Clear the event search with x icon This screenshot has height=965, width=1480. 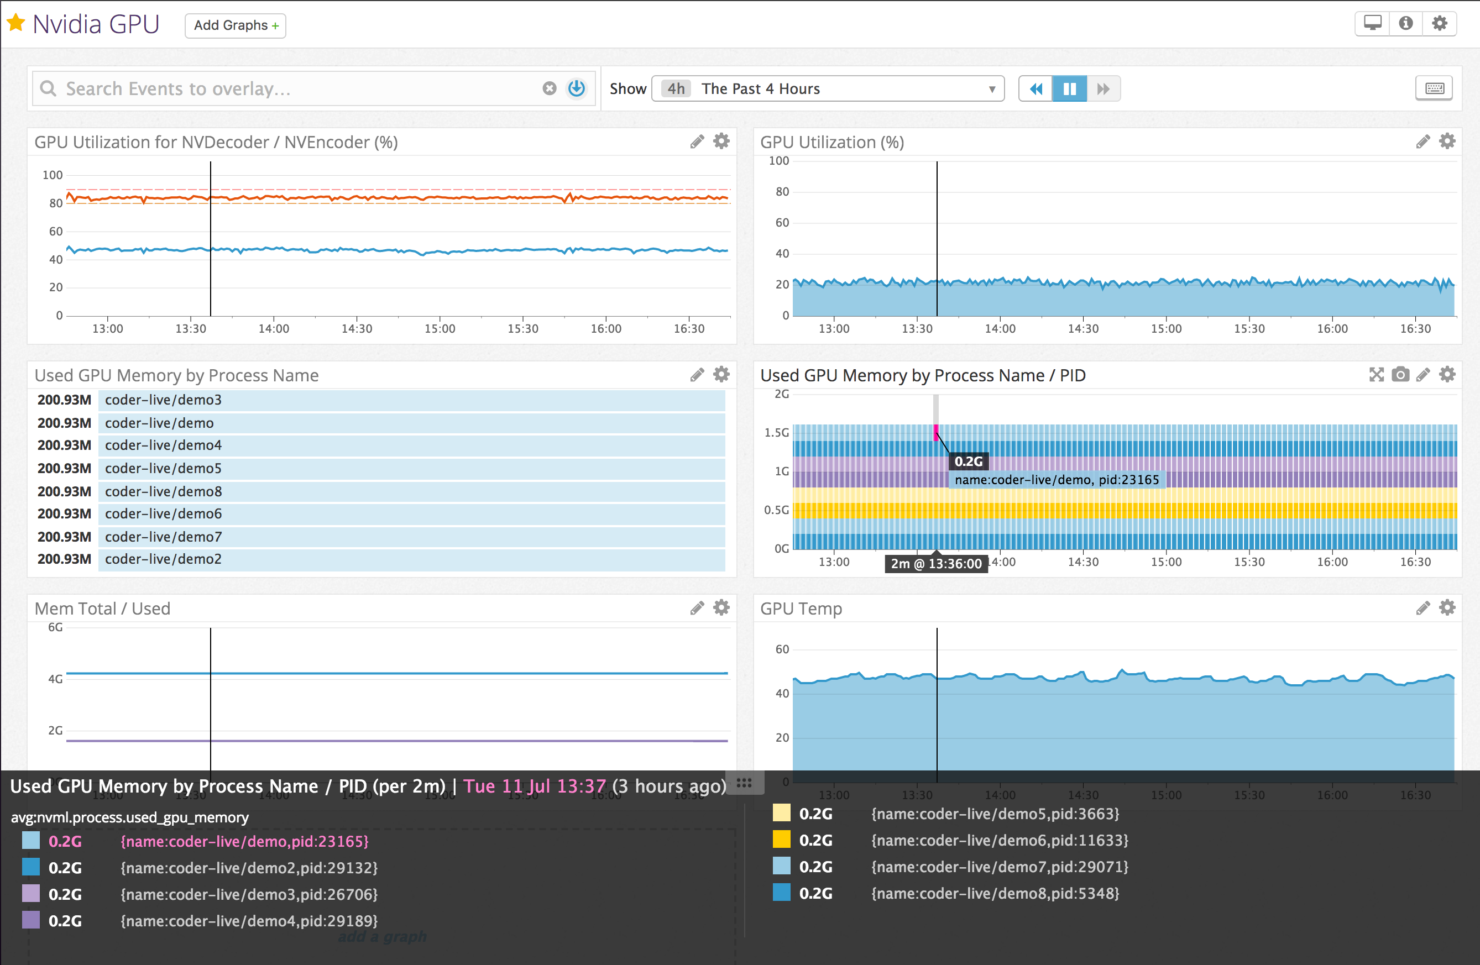pos(549,88)
